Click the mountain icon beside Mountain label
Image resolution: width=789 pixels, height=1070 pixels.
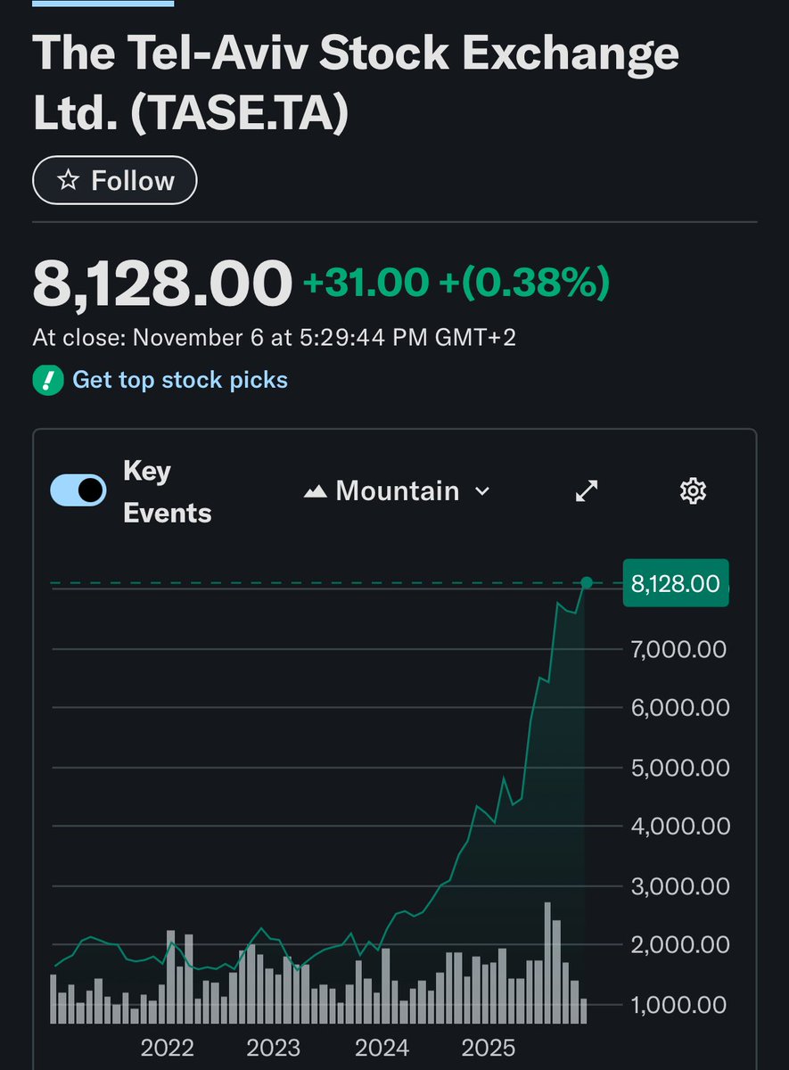click(x=316, y=492)
